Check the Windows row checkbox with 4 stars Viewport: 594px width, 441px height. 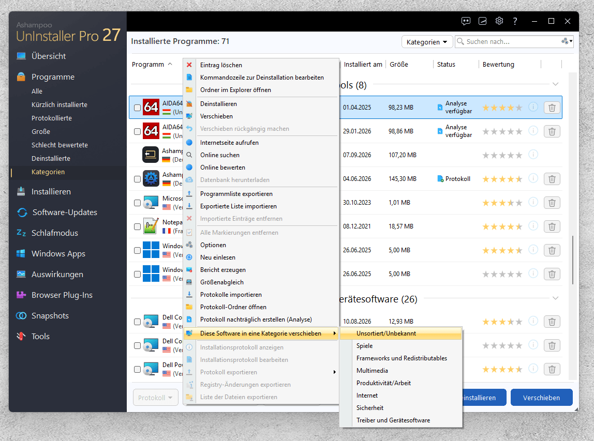click(137, 250)
